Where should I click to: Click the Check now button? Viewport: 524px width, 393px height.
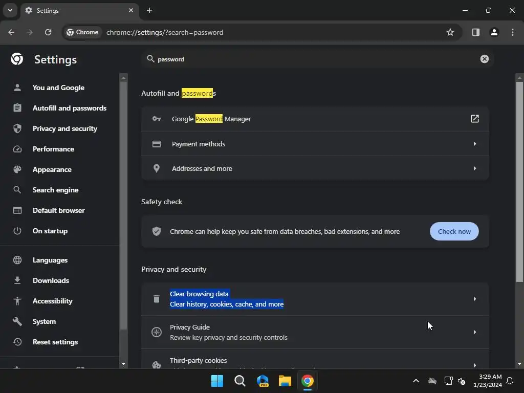point(454,231)
